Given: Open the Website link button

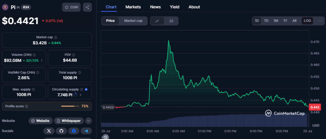Looking at the screenshot, I should 40,121.
